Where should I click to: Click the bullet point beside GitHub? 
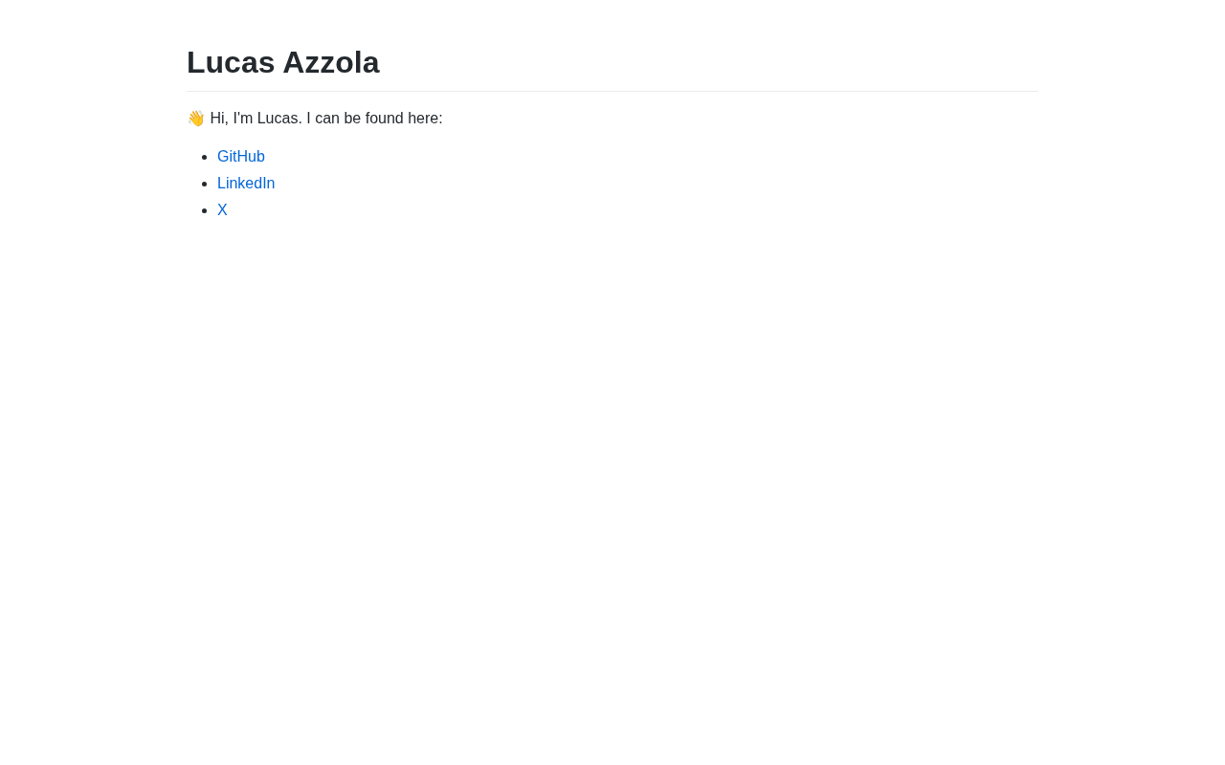[x=205, y=157]
